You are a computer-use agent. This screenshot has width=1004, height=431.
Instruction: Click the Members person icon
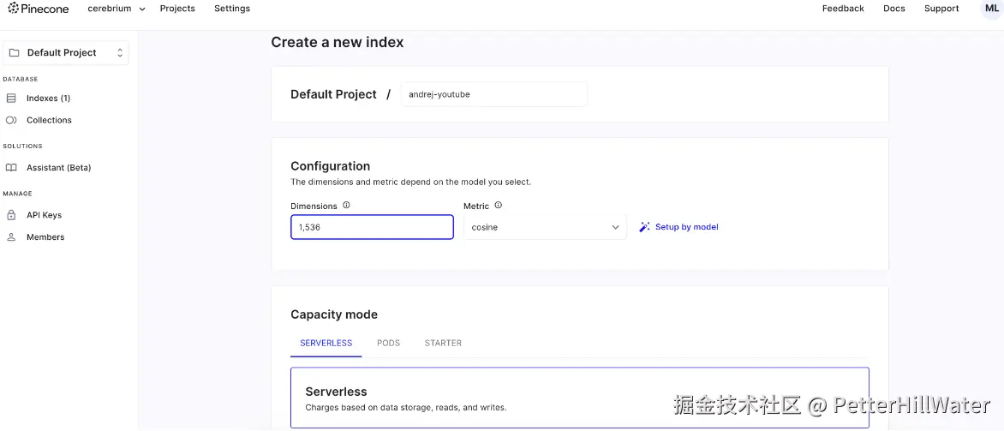pyautogui.click(x=11, y=237)
